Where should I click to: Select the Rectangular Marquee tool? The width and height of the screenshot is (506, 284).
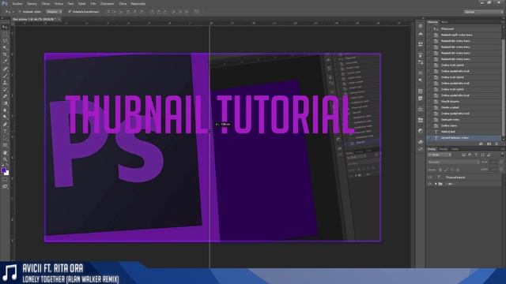[x=5, y=34]
